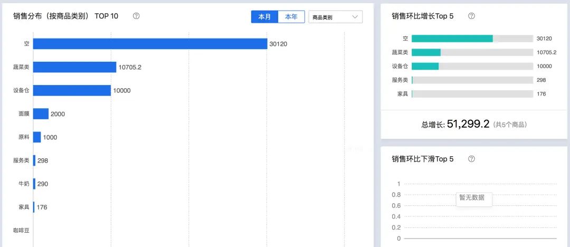570x247 pixels.
Task: Open help icon beside 销售分布 TOP 10 title
Action: click(x=136, y=16)
